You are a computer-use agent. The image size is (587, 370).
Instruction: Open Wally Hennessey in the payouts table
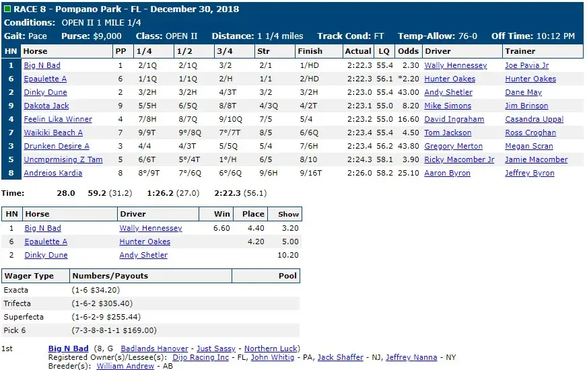[151, 228]
